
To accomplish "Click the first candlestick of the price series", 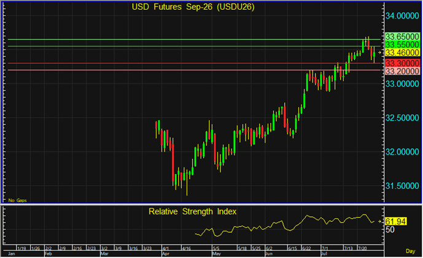I will point(156,129).
